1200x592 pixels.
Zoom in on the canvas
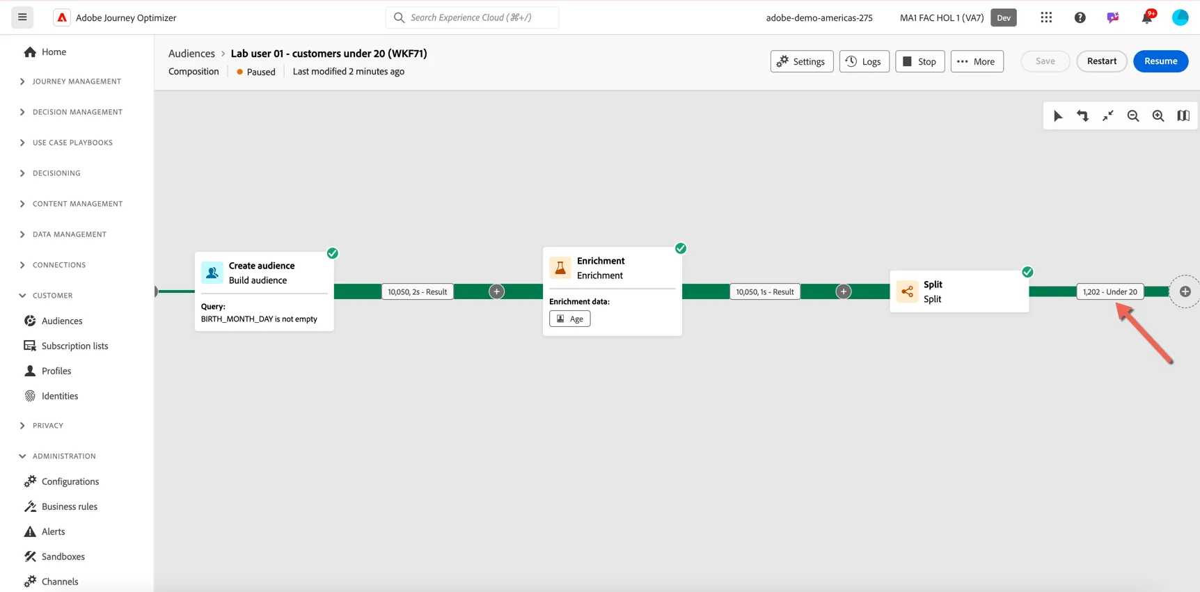click(x=1158, y=116)
